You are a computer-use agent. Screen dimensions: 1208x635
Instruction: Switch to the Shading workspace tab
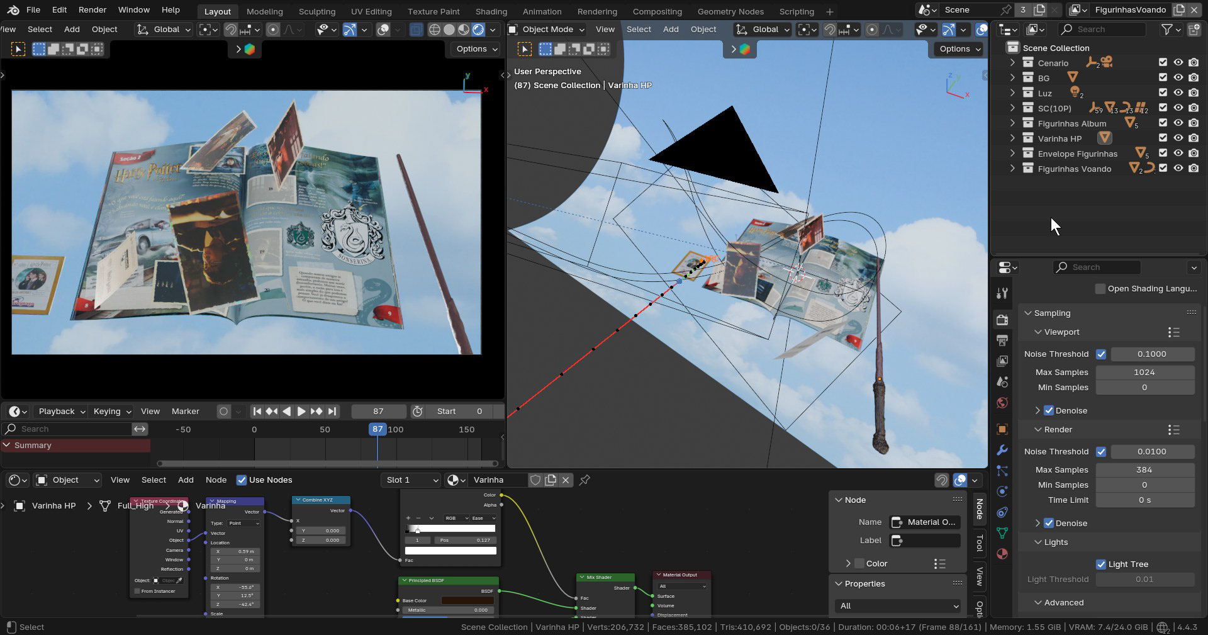(491, 11)
